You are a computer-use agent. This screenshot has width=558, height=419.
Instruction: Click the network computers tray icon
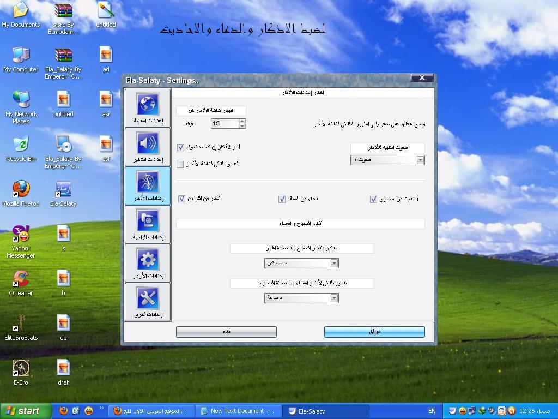tap(472, 411)
